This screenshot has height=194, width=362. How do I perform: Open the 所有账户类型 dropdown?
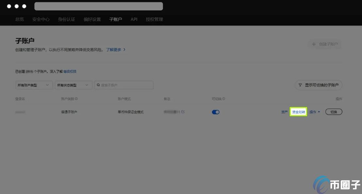(34, 85)
